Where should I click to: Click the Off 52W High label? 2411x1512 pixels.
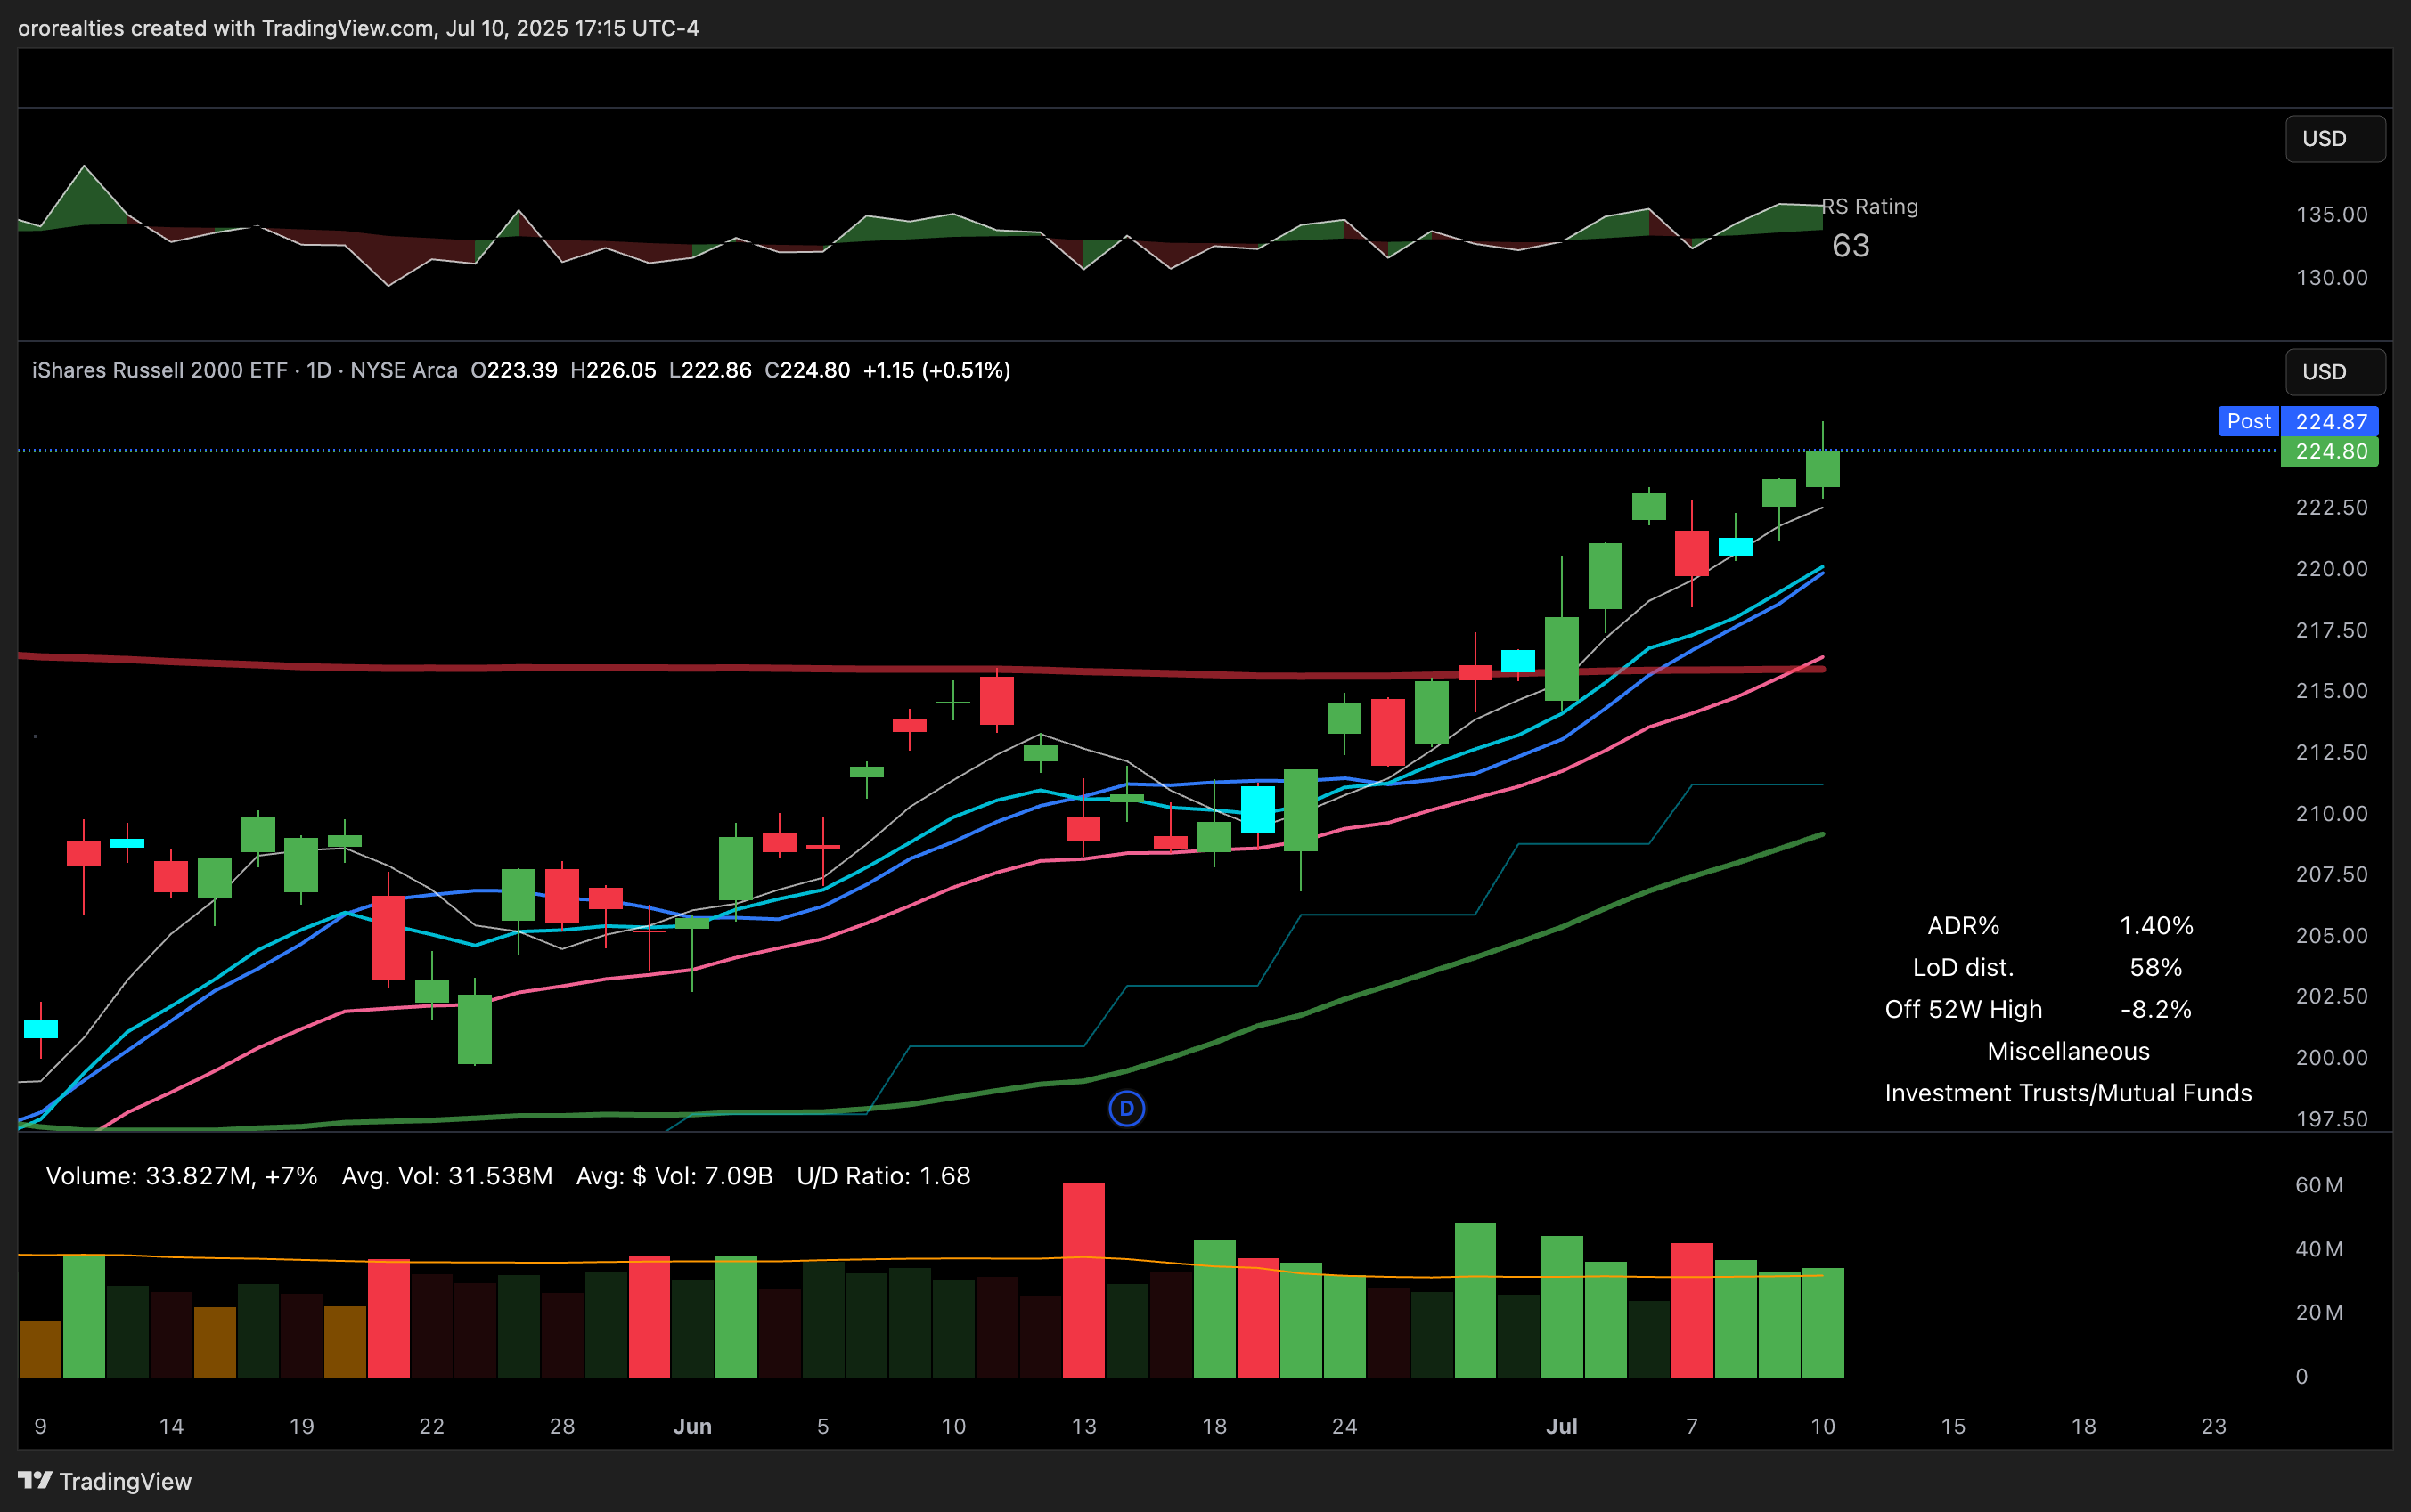(1963, 1010)
